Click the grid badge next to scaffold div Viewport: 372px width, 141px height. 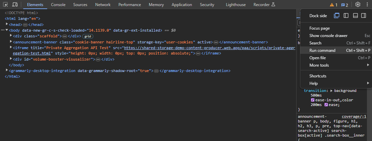(x=88, y=36)
